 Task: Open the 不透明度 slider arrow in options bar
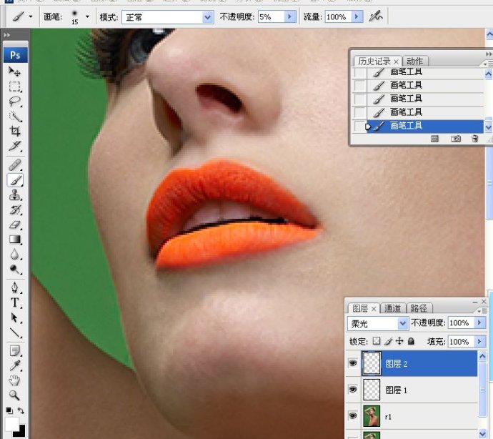289,16
